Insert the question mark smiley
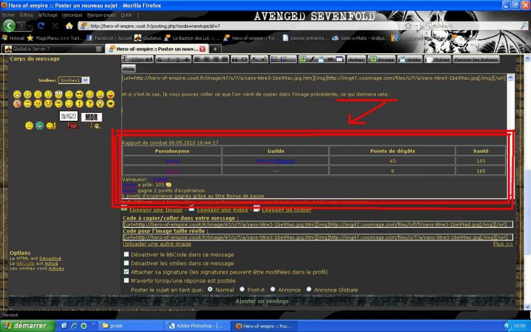531x332 pixels. [x=90, y=104]
